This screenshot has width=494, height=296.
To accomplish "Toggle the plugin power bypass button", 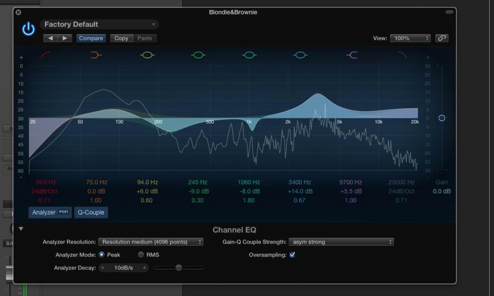I will [28, 29].
